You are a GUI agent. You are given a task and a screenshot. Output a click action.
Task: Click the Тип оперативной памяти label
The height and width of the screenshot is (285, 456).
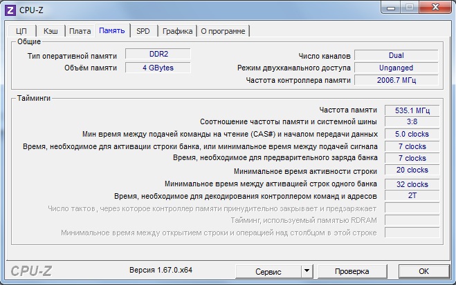72,56
